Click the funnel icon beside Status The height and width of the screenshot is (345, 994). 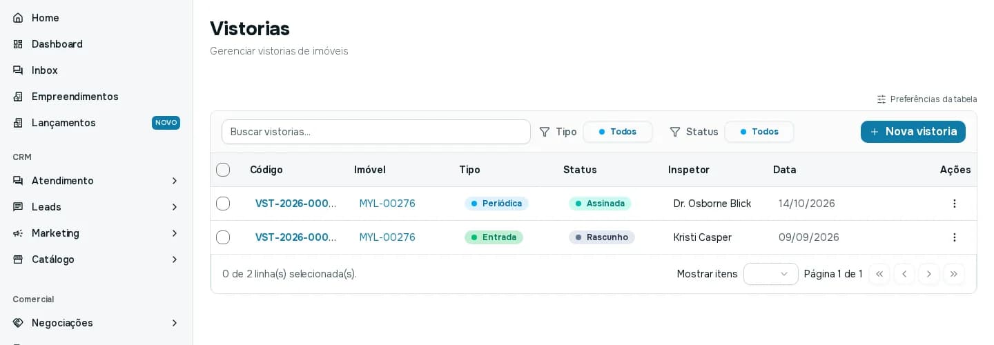675,132
